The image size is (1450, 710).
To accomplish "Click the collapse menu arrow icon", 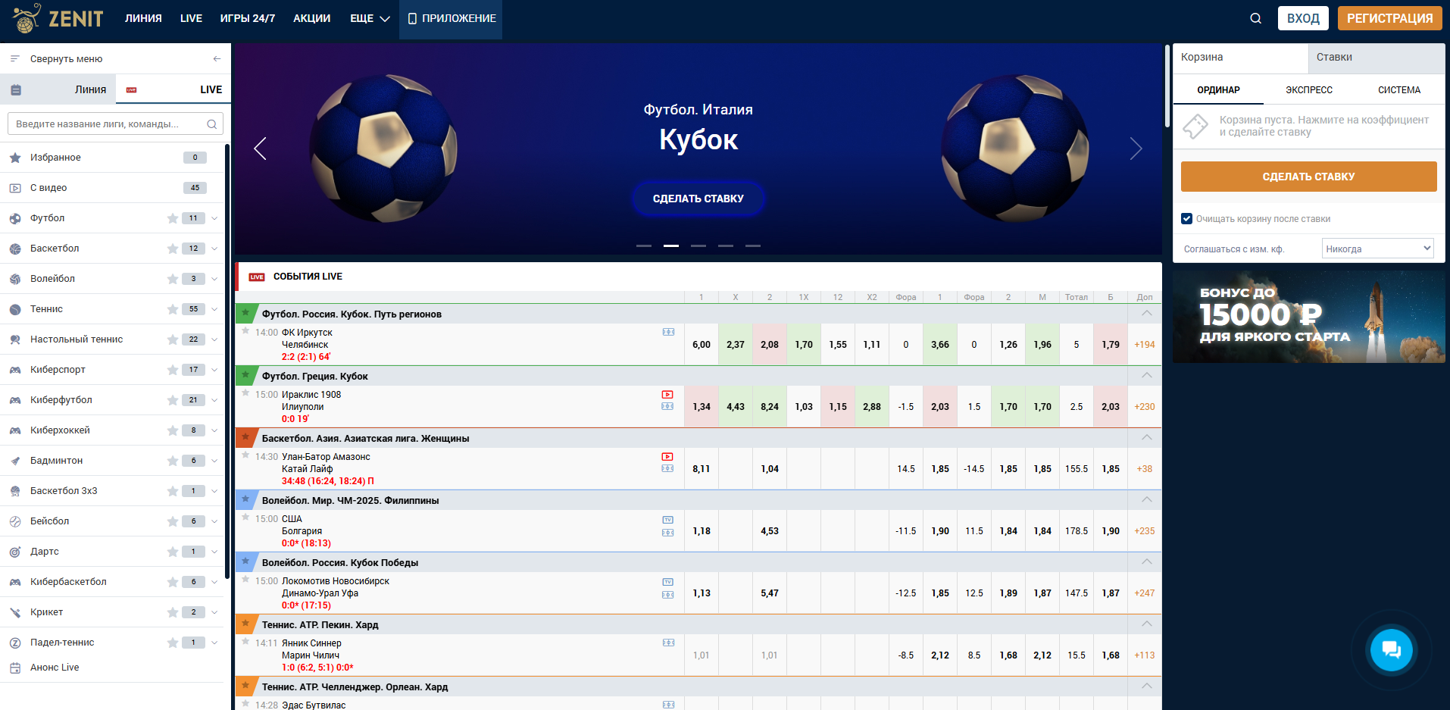I will click(217, 59).
